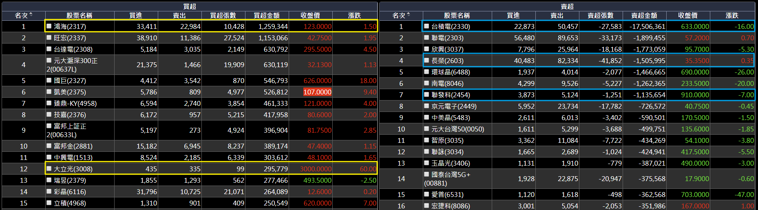Screen dimensions: 758x210
Task: Select the 臻鼎-KY(4958) stock name
Action: [x=75, y=103]
